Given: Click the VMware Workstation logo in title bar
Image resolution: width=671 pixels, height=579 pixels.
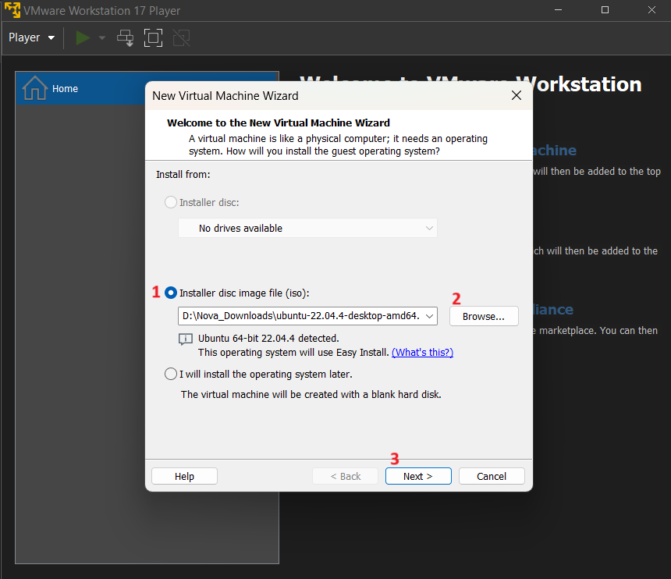Looking at the screenshot, I should click(12, 10).
